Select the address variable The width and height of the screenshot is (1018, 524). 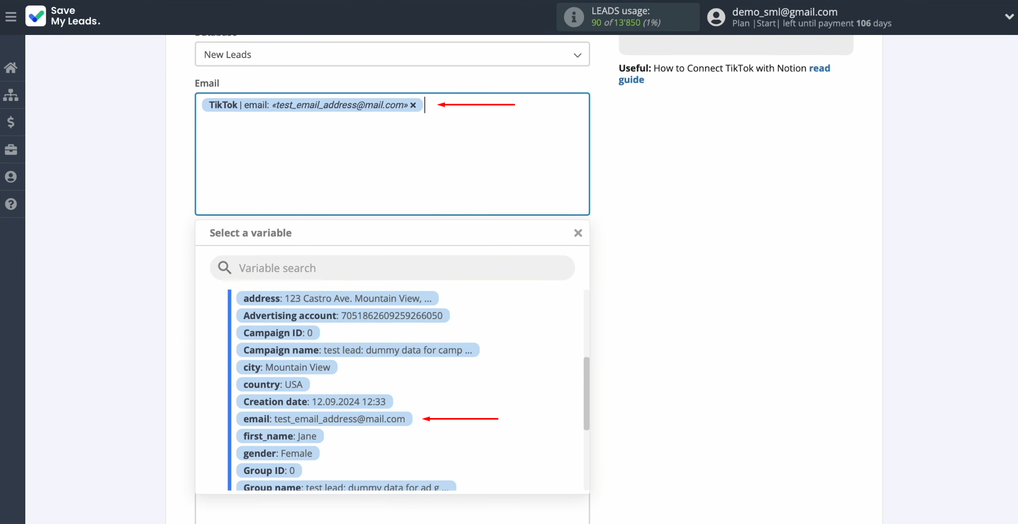[x=337, y=299]
